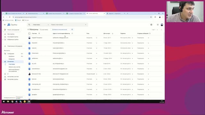
Task: Open Последние группы in sidebar
Action: [13, 37]
